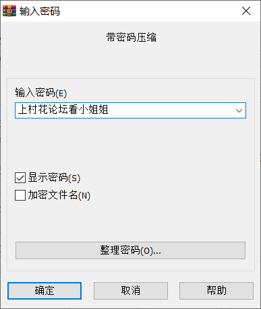Open 整理密码(O)... password organizer
The height and width of the screenshot is (309, 261).
(x=130, y=250)
